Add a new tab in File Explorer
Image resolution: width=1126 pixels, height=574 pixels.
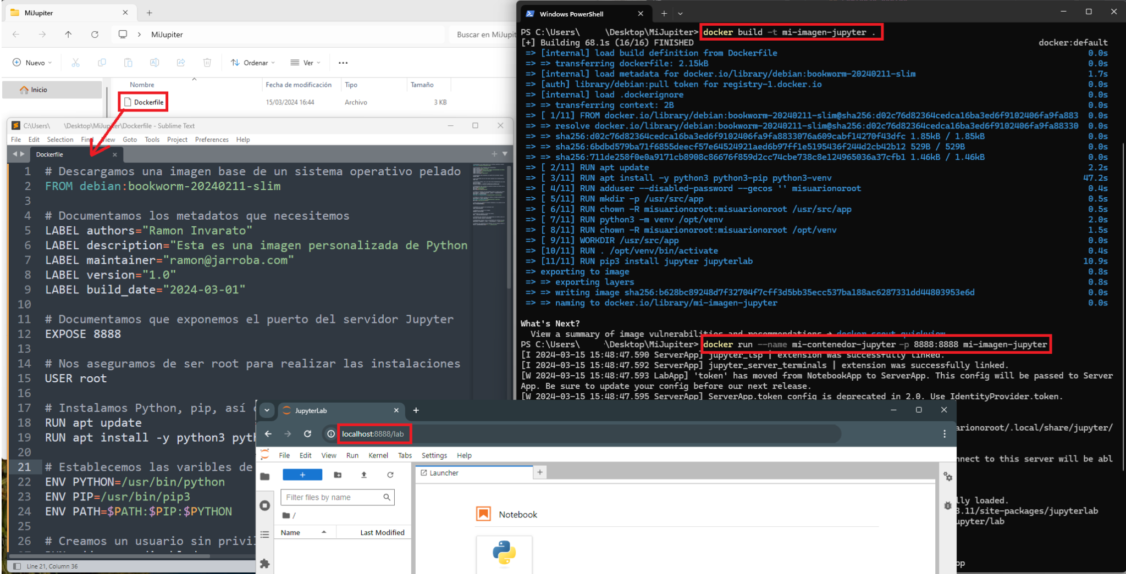click(x=150, y=13)
